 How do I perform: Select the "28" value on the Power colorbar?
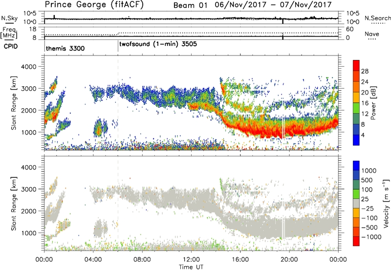coord(365,71)
